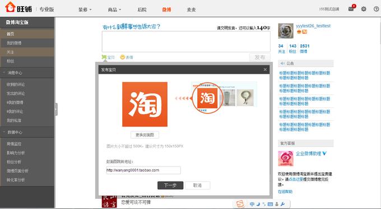The image size is (381, 209).
Task: Open the settings gear icon
Action: coord(364,9)
